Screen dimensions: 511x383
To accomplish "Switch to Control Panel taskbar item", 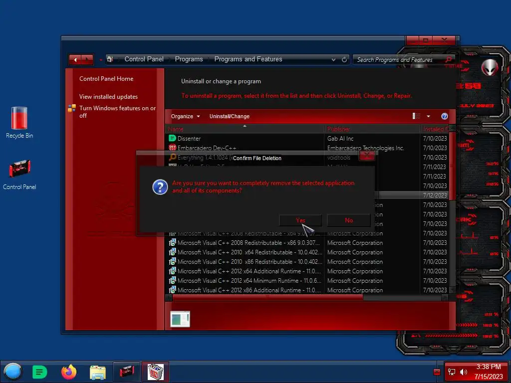I will pyautogui.click(x=126, y=372).
